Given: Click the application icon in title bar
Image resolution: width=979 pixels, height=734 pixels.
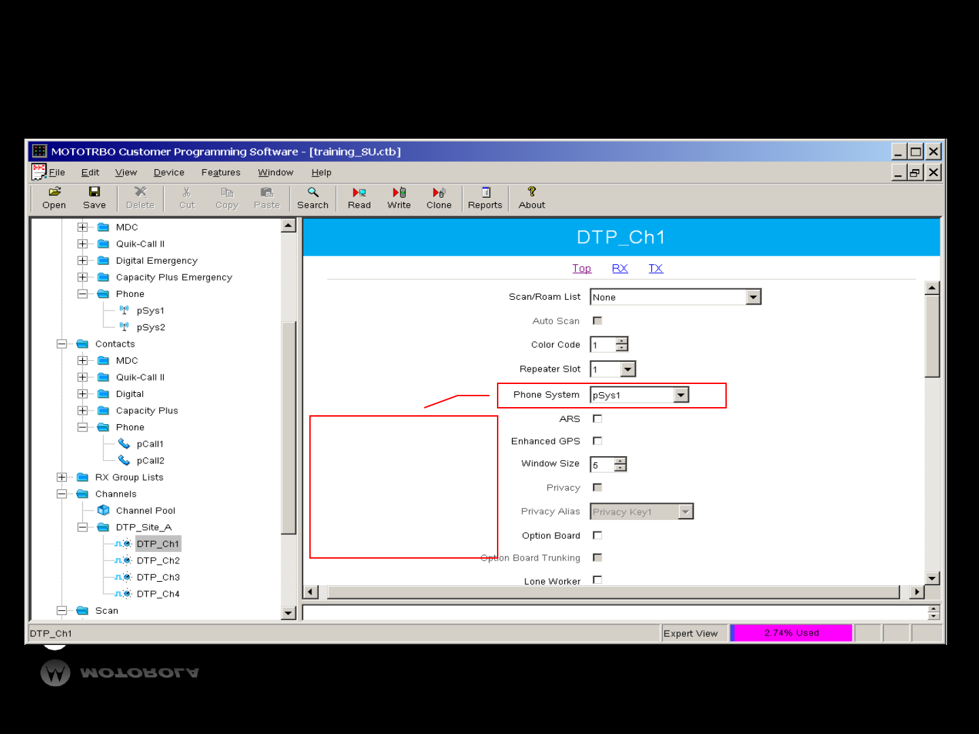Looking at the screenshot, I should 39,151.
